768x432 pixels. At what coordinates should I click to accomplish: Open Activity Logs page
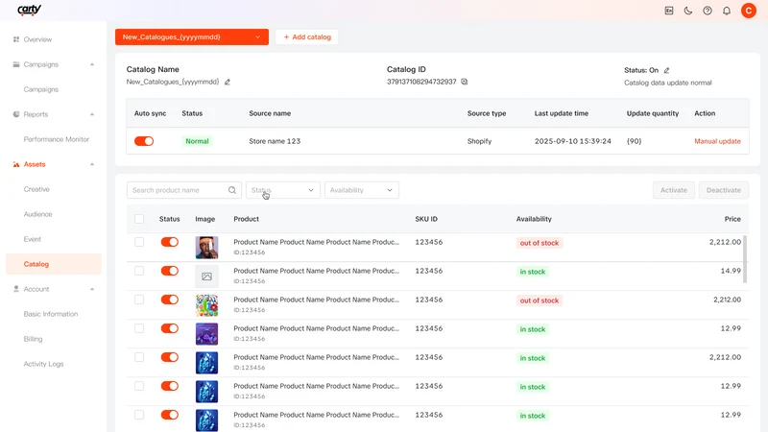click(43, 364)
